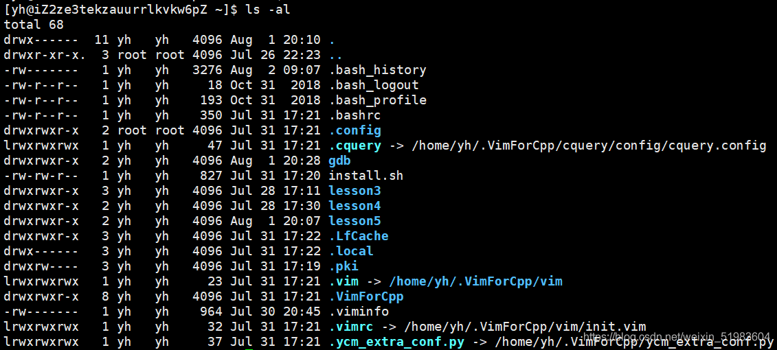Click the ls -al command text
Screen dimensions: 777x350
(268, 10)
